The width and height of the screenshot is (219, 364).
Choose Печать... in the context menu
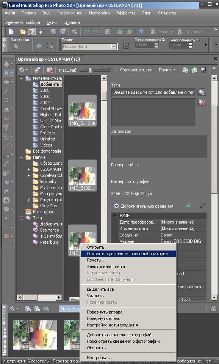click(128, 260)
